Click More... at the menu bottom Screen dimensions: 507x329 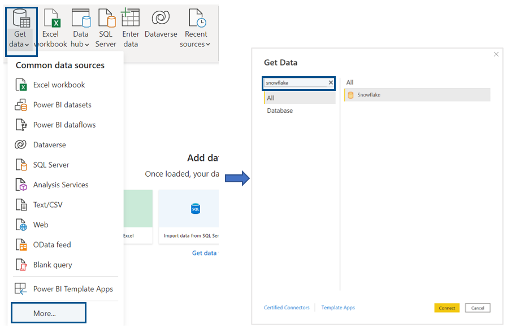pyautogui.click(x=49, y=313)
